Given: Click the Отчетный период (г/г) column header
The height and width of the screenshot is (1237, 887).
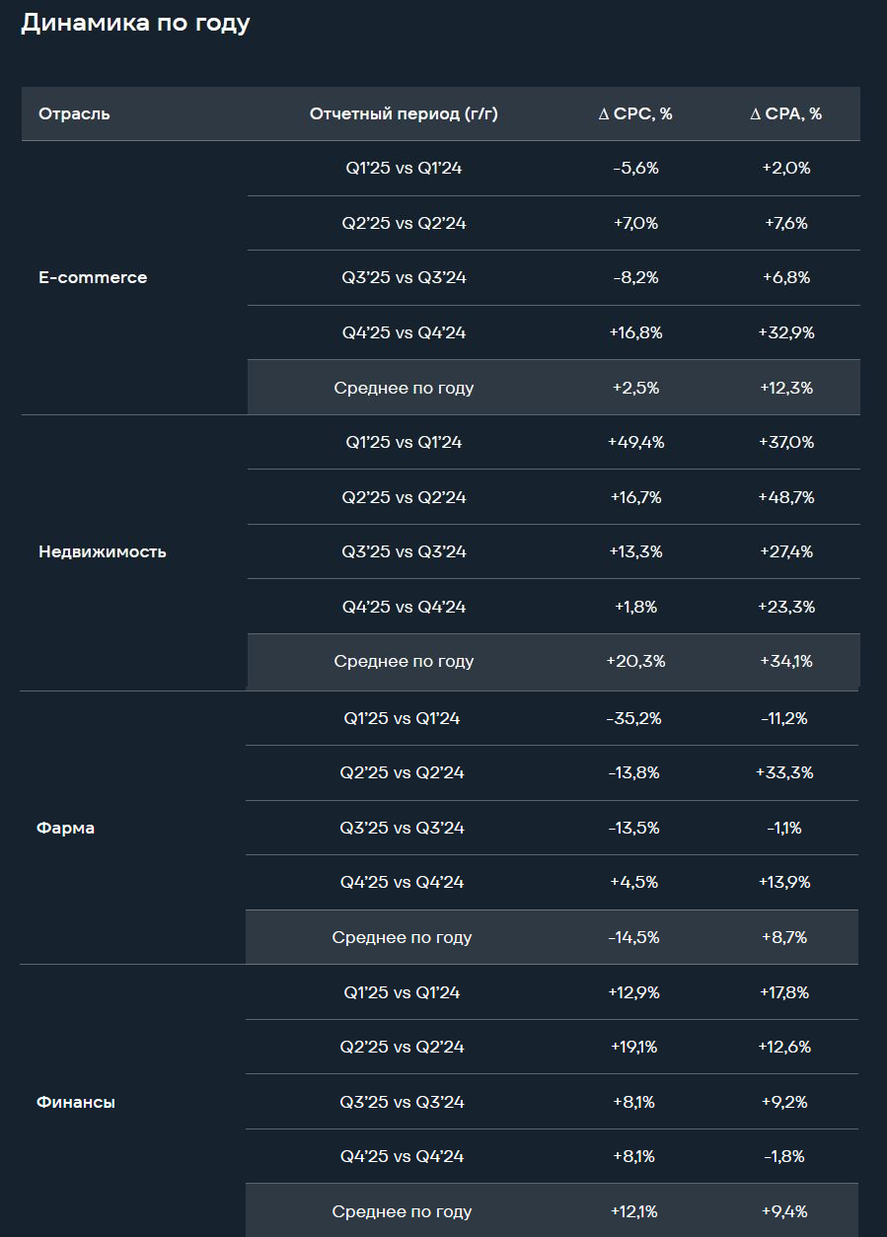Looking at the screenshot, I should [404, 113].
